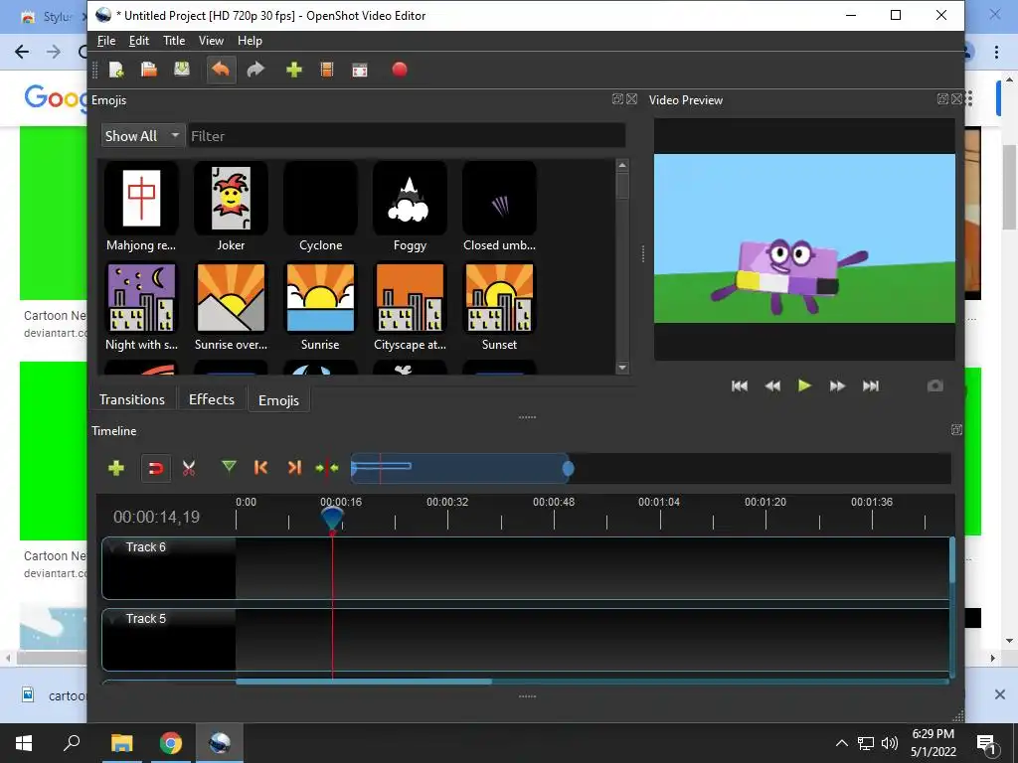Play the video preview
1018x763 pixels.
point(804,385)
